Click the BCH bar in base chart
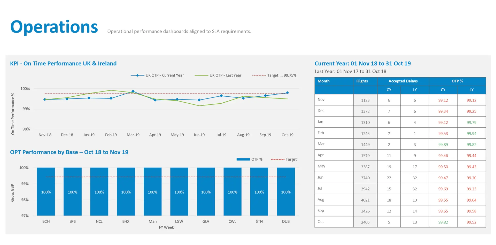 click(46, 192)
